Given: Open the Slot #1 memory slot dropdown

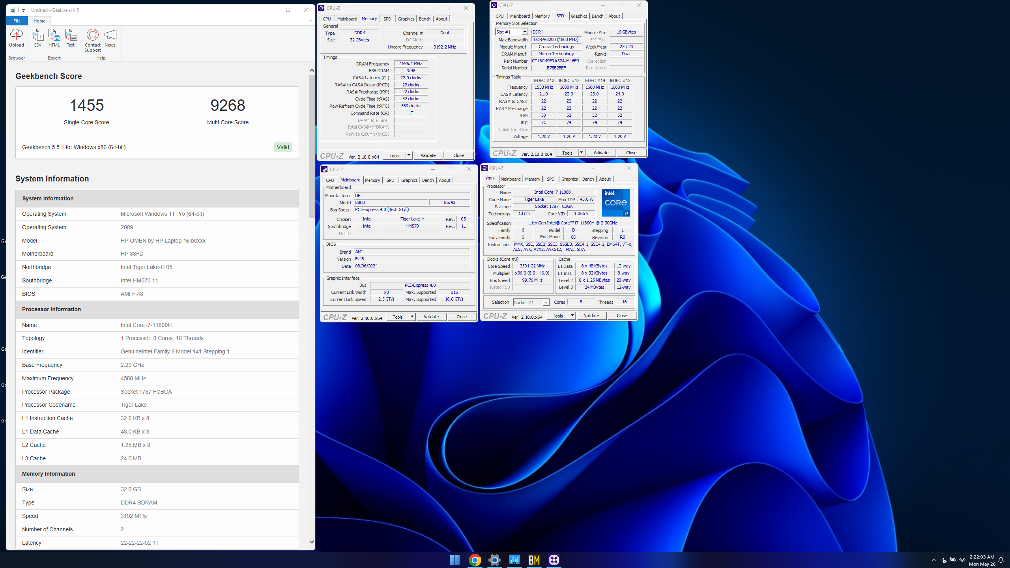Looking at the screenshot, I should click(x=512, y=32).
